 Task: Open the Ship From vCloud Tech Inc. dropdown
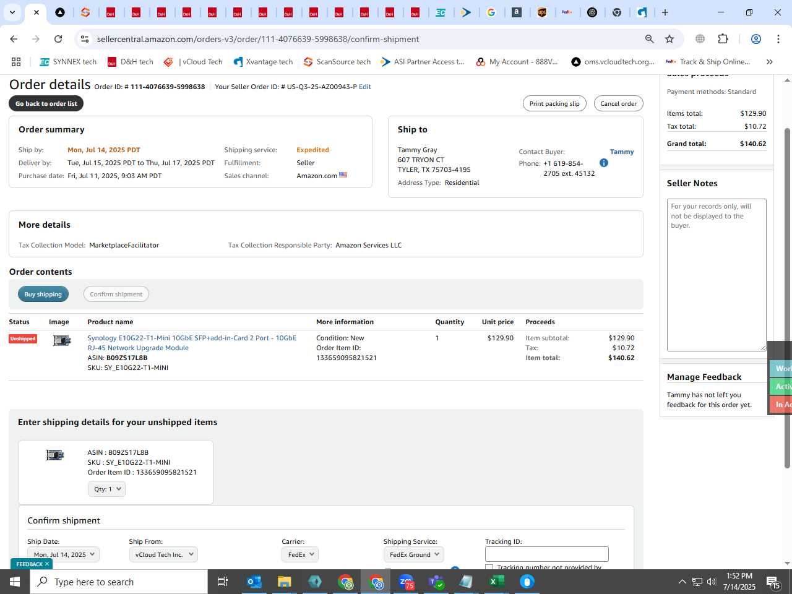click(163, 554)
